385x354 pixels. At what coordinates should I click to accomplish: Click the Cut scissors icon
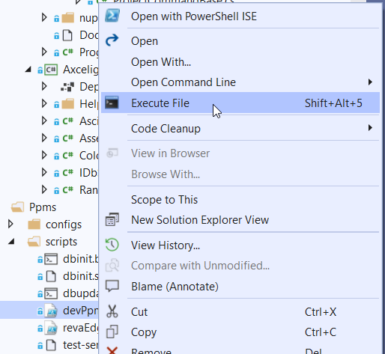(112, 311)
